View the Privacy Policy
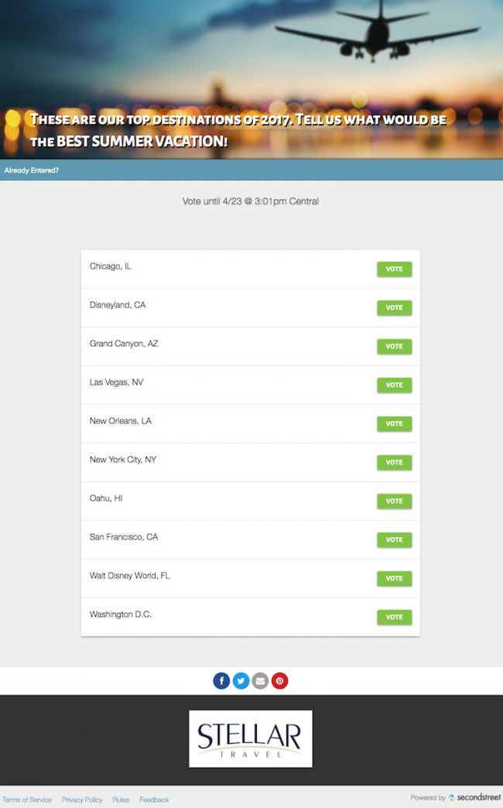 coord(82,799)
